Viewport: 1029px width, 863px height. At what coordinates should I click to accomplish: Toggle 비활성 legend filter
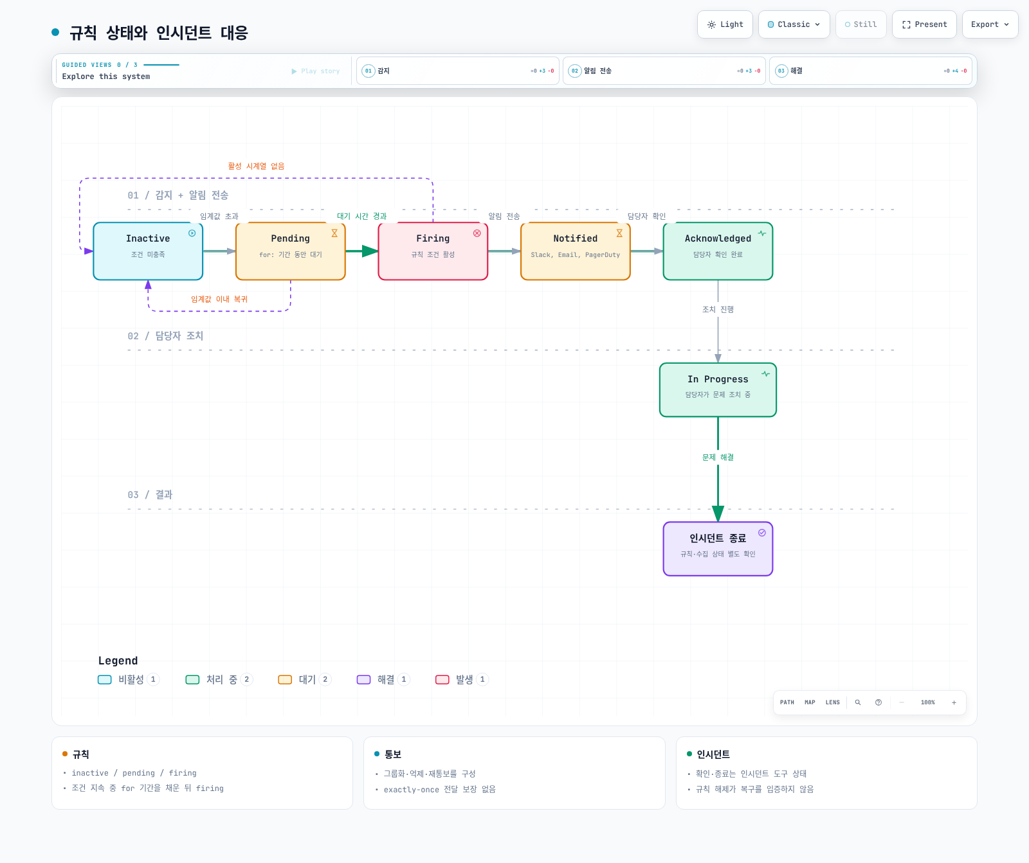pos(128,679)
